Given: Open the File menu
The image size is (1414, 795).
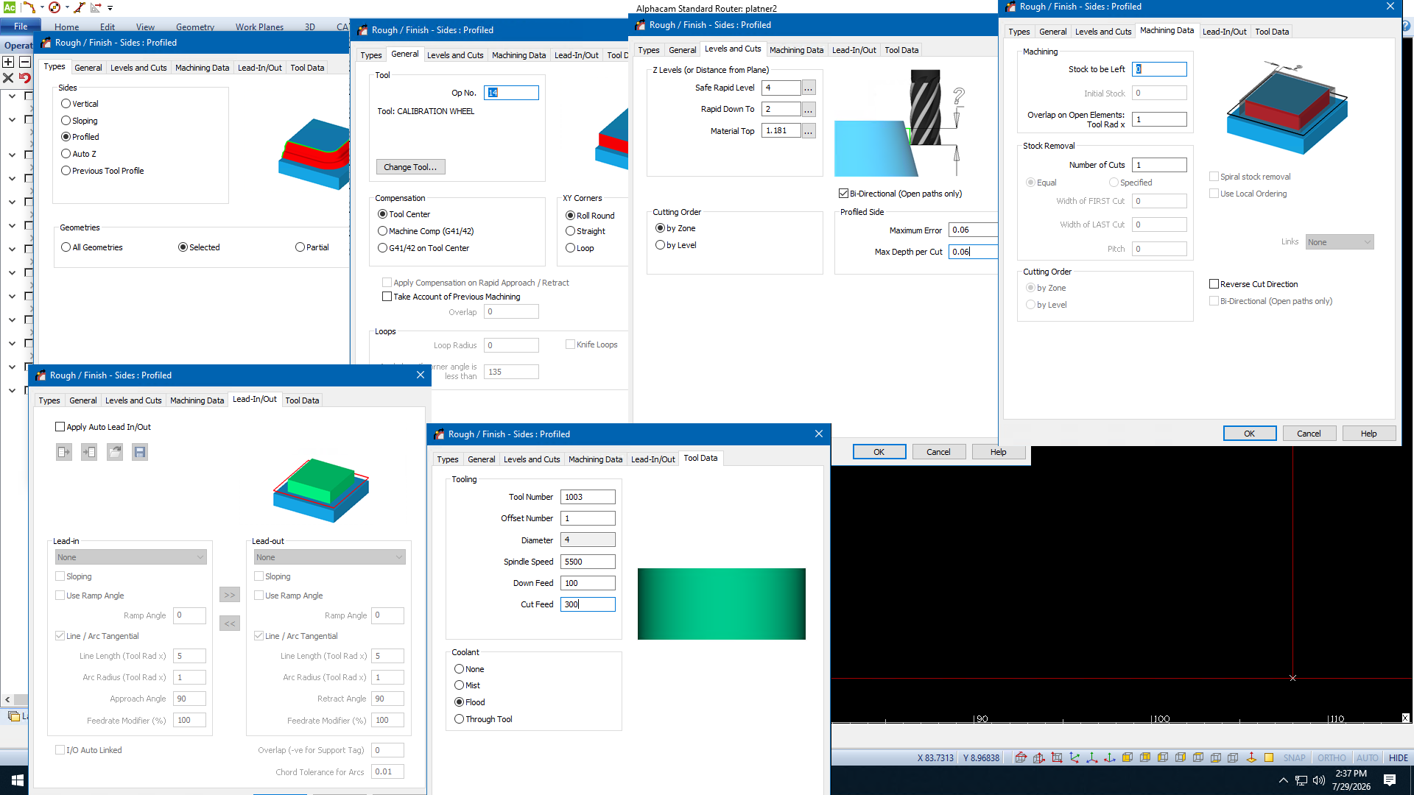Looking at the screenshot, I should click(21, 26).
